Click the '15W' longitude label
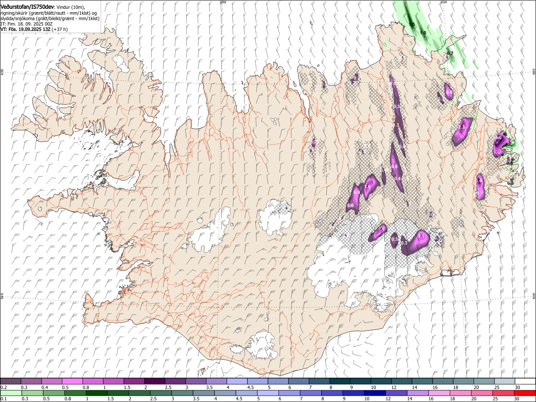The width and height of the screenshot is (536, 402). [443, 2]
